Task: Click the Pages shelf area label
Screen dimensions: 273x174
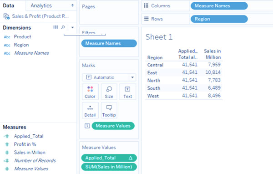Action: [88, 7]
